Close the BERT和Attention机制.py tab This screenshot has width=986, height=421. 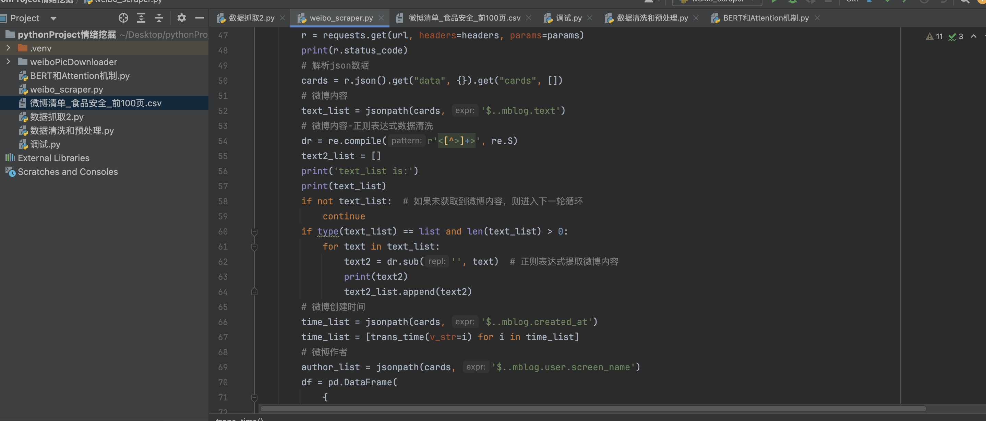817,18
